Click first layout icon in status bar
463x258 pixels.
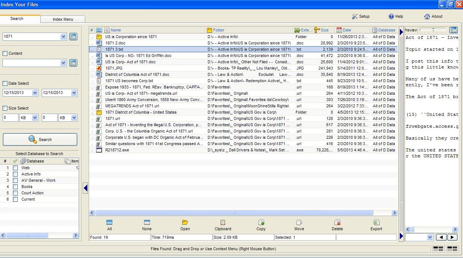pyautogui.click(x=438, y=249)
